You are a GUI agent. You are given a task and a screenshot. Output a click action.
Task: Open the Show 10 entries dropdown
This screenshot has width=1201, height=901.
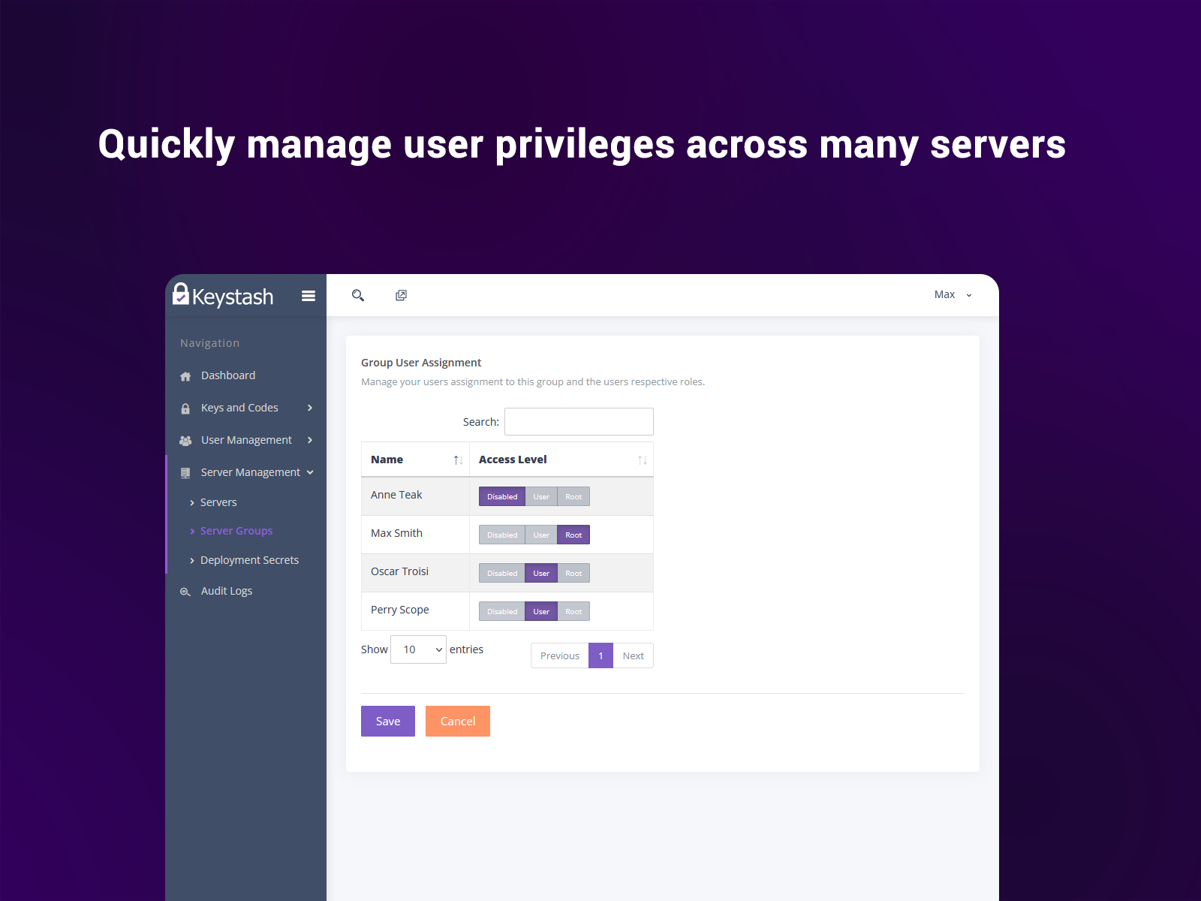[x=419, y=649]
